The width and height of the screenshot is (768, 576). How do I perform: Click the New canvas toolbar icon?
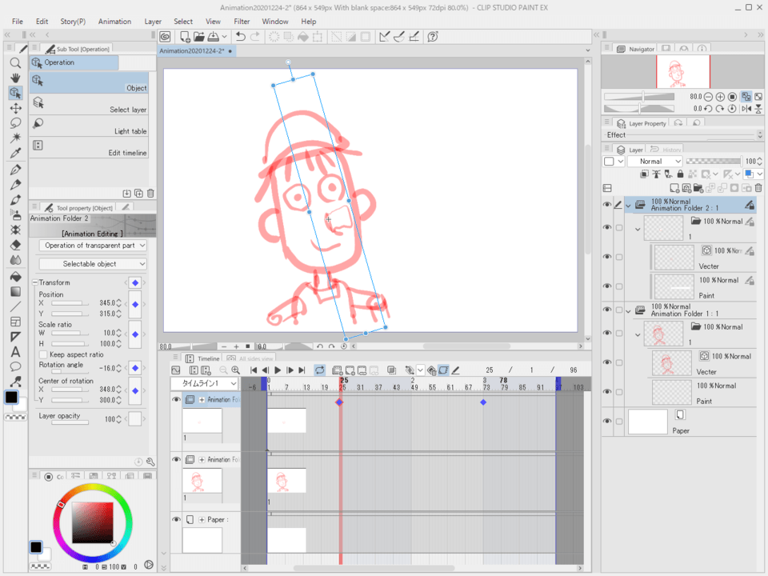(185, 37)
